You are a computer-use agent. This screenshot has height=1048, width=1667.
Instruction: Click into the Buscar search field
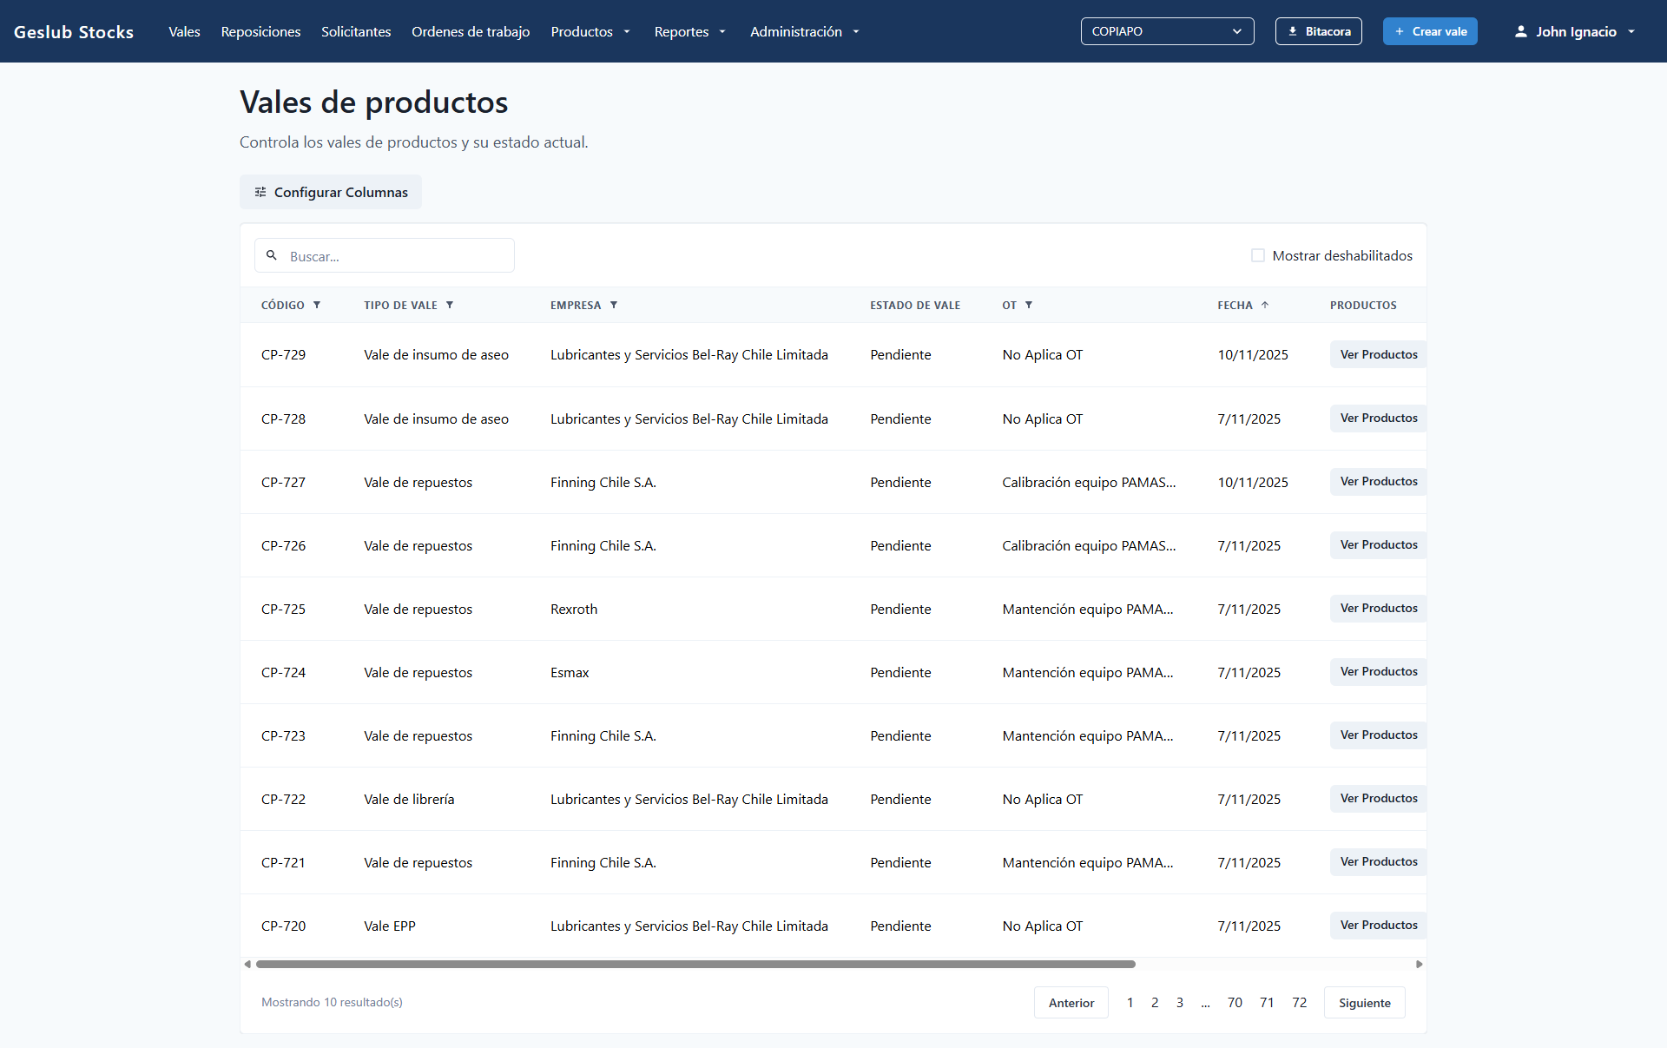pos(395,256)
